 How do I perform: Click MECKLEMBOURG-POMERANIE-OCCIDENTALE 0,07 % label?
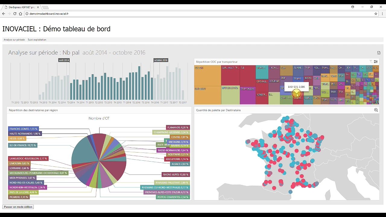[x=38, y=173]
